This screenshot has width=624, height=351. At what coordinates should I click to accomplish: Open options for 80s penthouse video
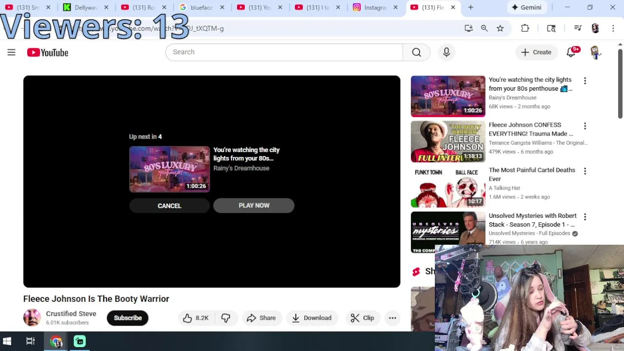click(585, 81)
